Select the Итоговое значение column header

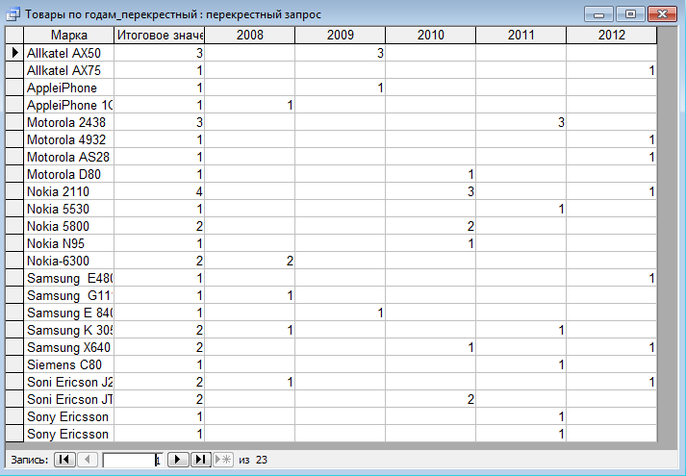(160, 35)
